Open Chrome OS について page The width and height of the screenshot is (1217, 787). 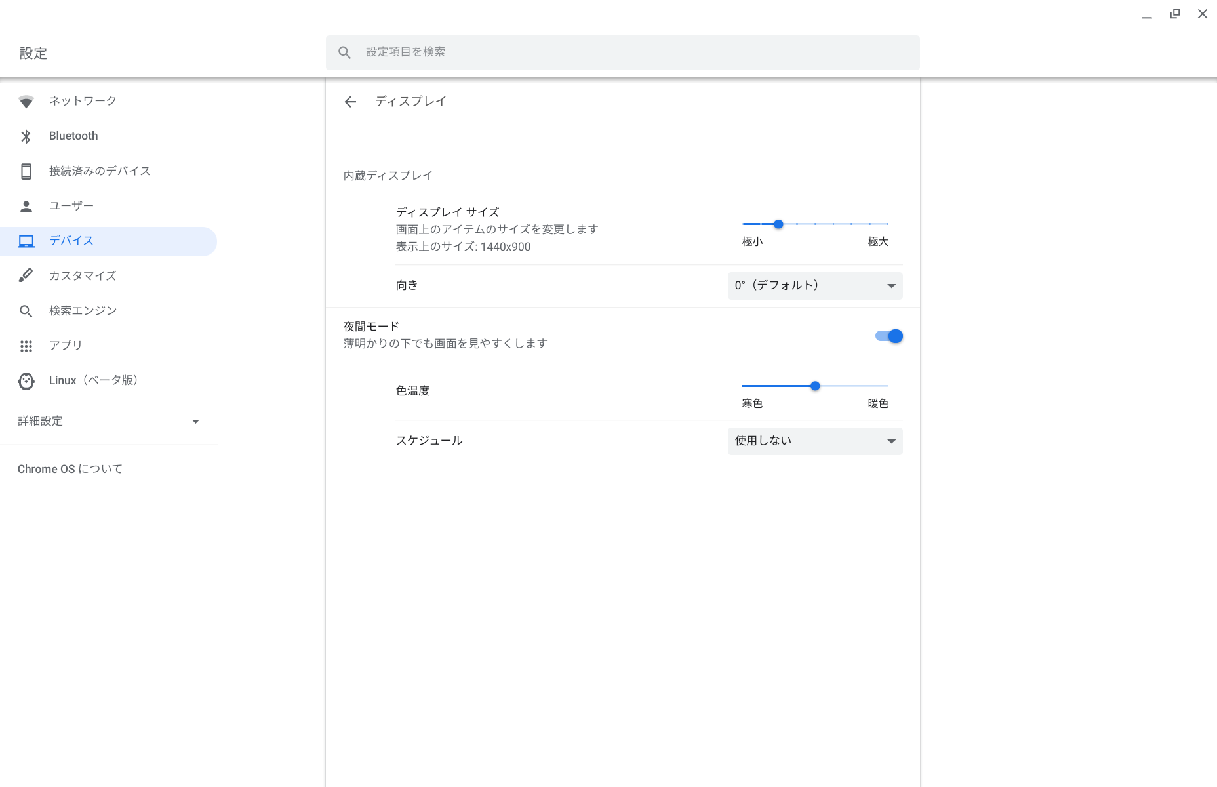click(70, 469)
